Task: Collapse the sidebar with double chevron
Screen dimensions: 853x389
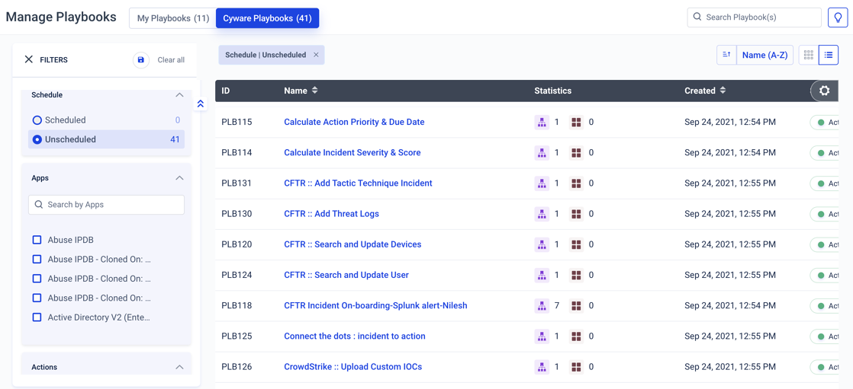Action: coord(201,104)
